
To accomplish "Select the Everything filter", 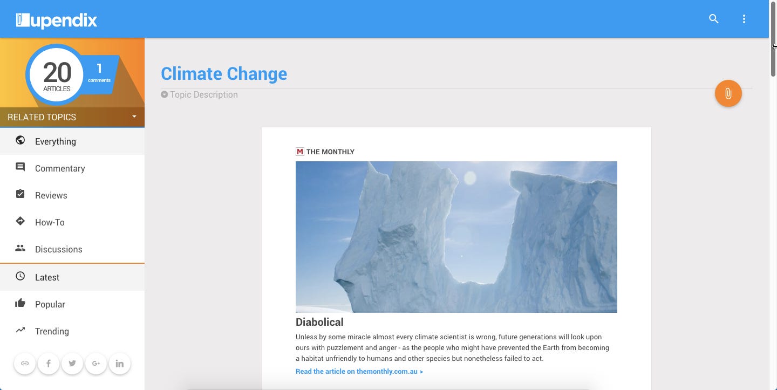I will [x=72, y=141].
